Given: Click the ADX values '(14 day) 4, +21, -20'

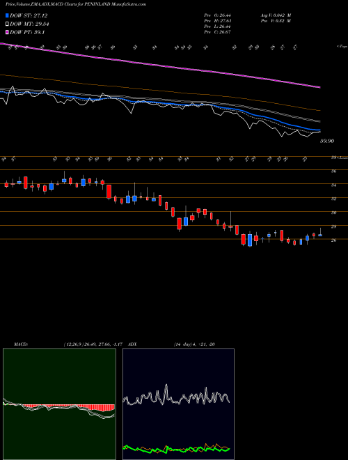Looking at the screenshot, I should 194,344.
